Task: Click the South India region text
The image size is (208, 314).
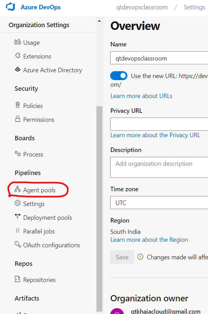Action: point(126,232)
